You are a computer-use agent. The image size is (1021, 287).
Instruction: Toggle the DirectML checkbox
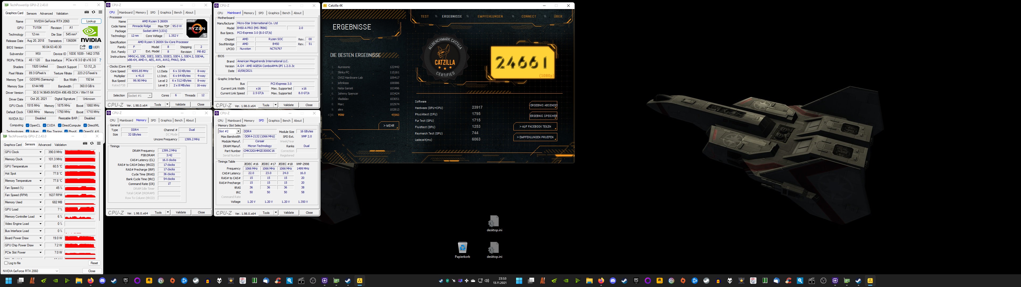[85, 125]
